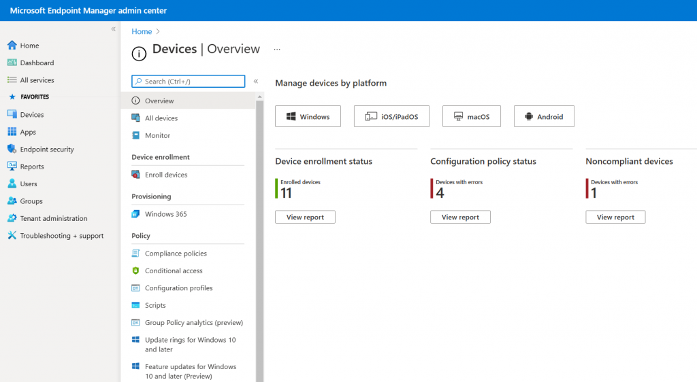Open the Tenant administration icon

tap(12, 218)
